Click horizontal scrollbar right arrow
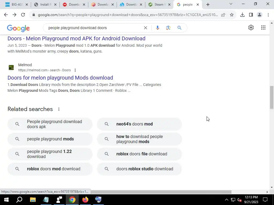274x205 pixels. pyautogui.click(x=267, y=192)
